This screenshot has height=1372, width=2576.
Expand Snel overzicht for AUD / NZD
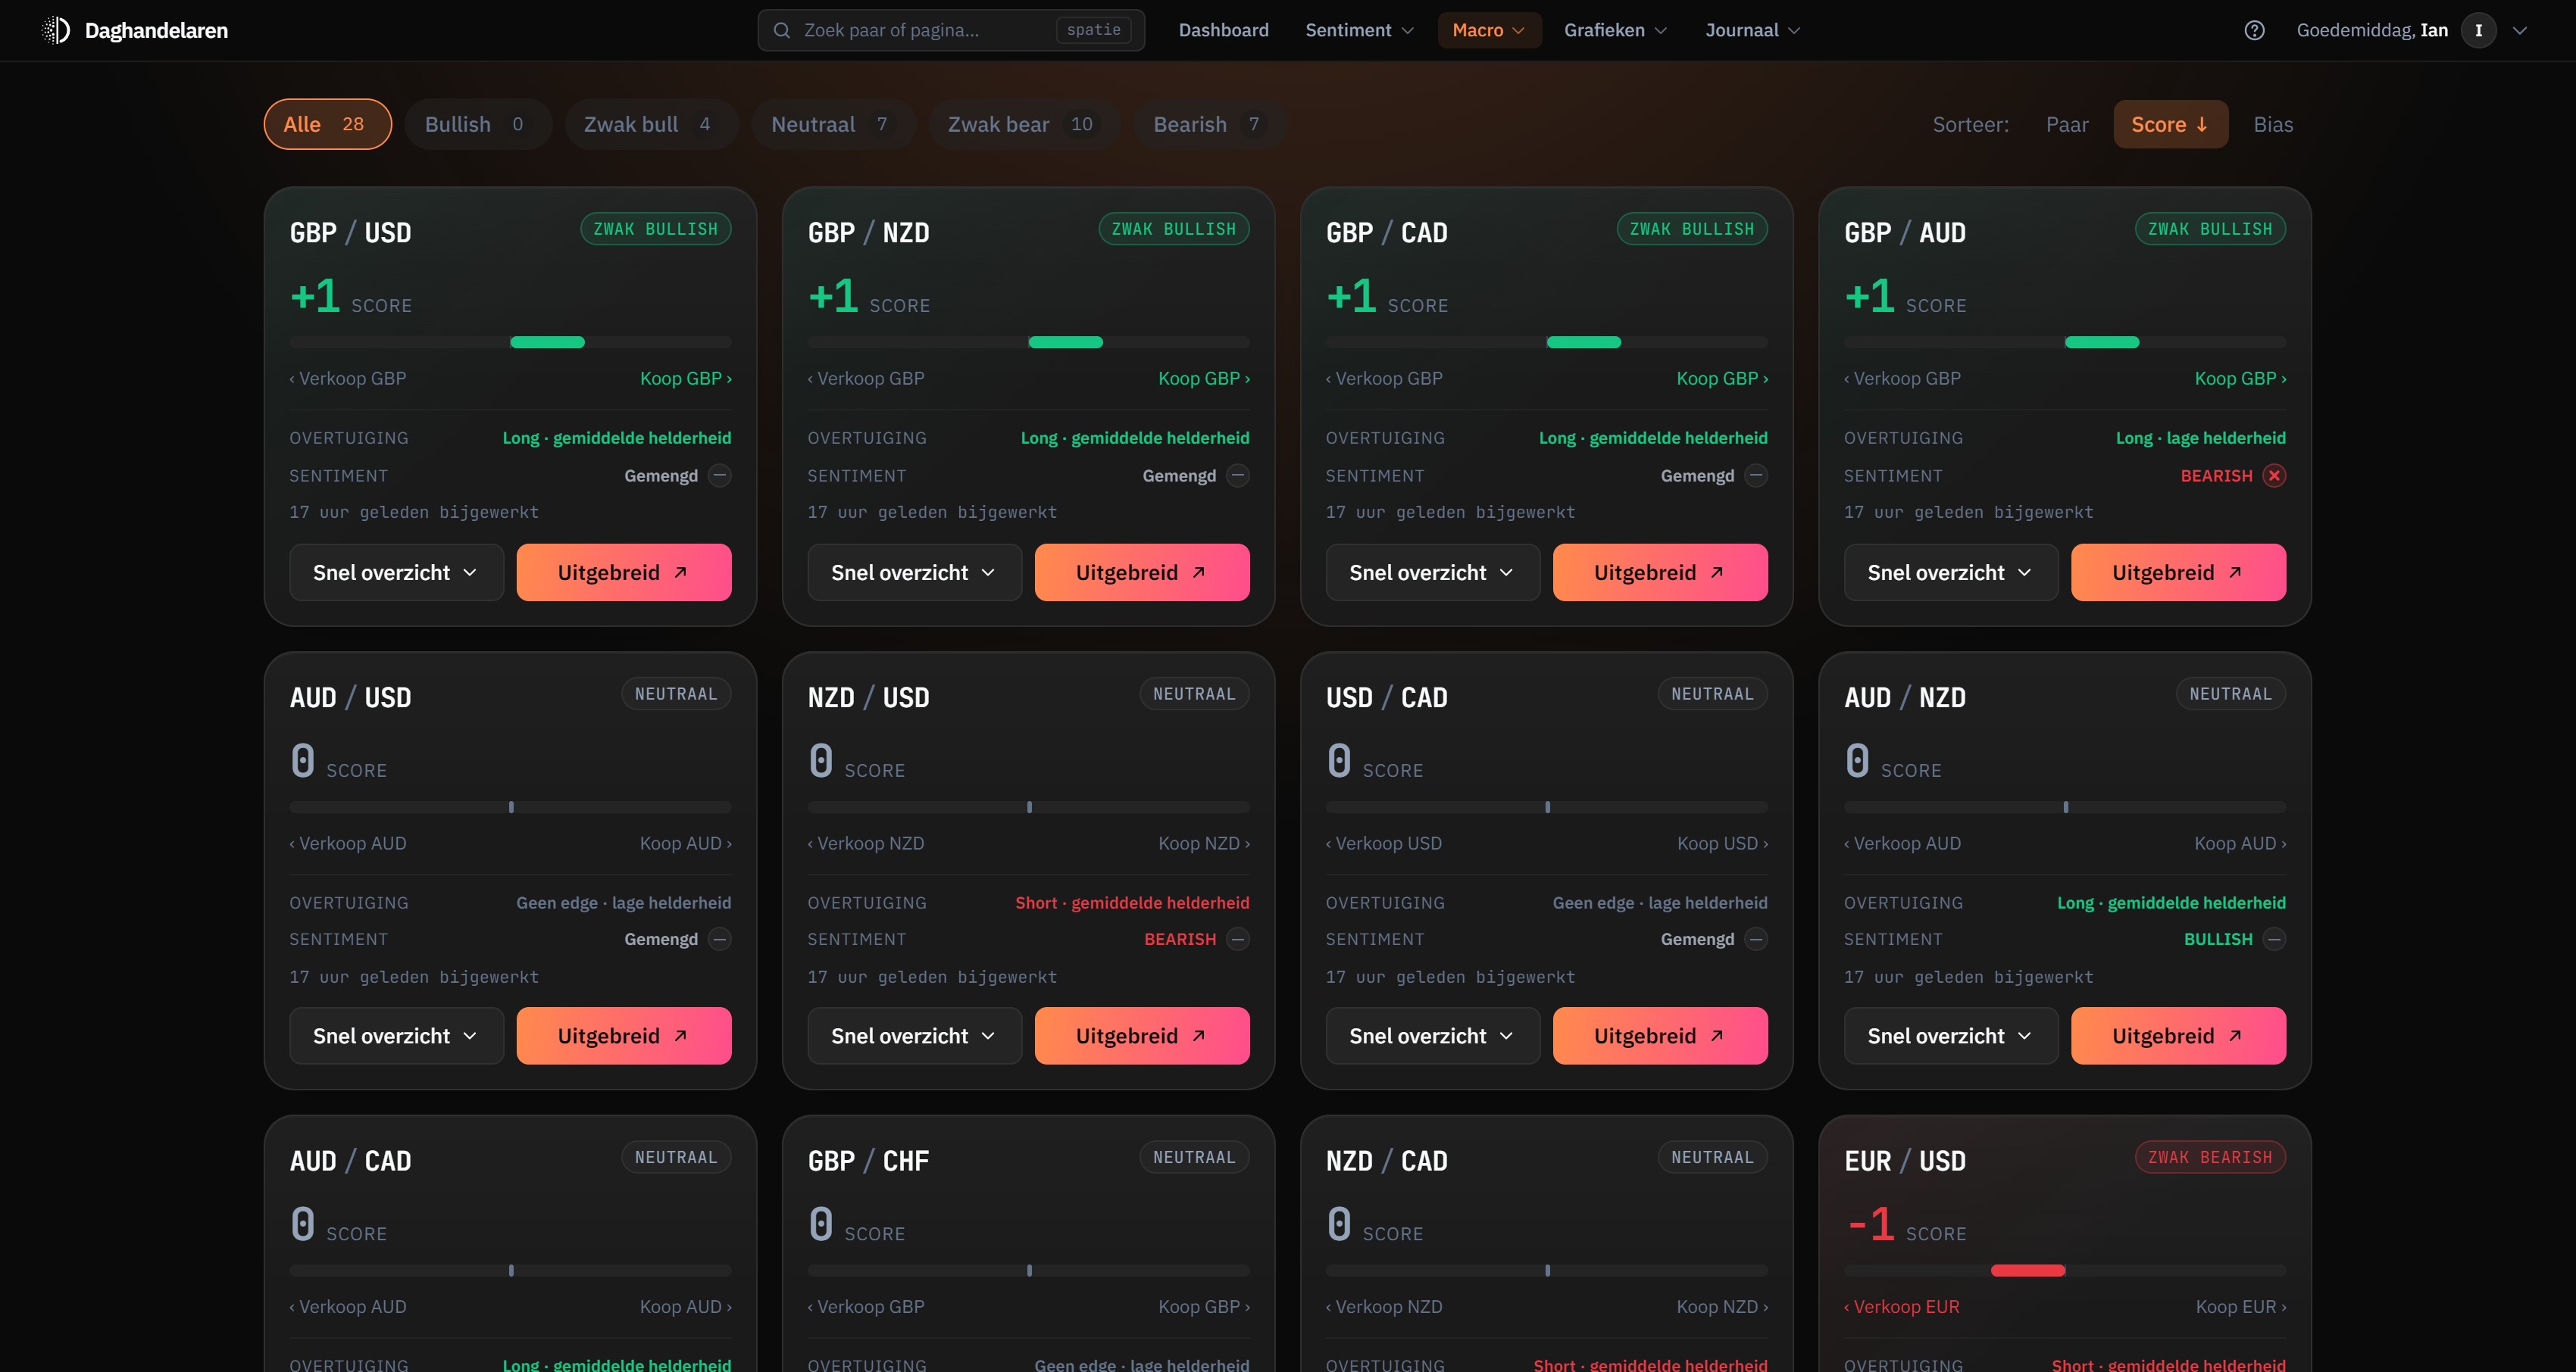click(x=1950, y=1037)
